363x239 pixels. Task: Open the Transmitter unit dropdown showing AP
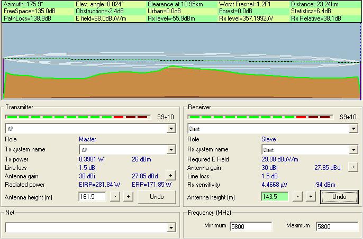pyautogui.click(x=171, y=129)
